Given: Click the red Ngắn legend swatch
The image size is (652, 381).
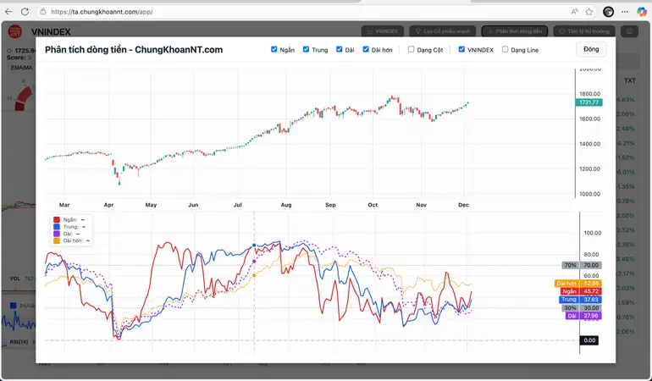Looking at the screenshot, I should coord(57,219).
